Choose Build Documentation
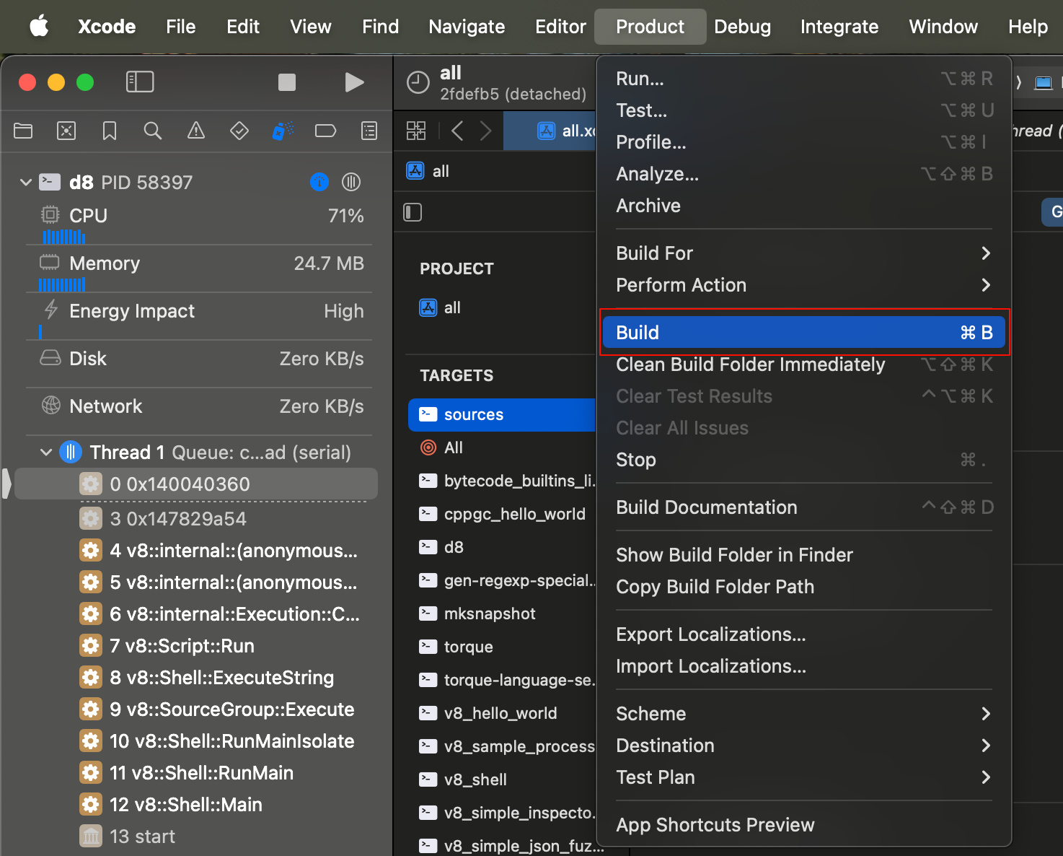1063x856 pixels. tap(804, 507)
